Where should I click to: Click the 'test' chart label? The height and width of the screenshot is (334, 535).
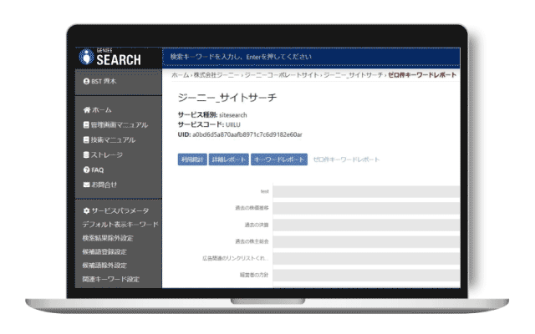[265, 191]
